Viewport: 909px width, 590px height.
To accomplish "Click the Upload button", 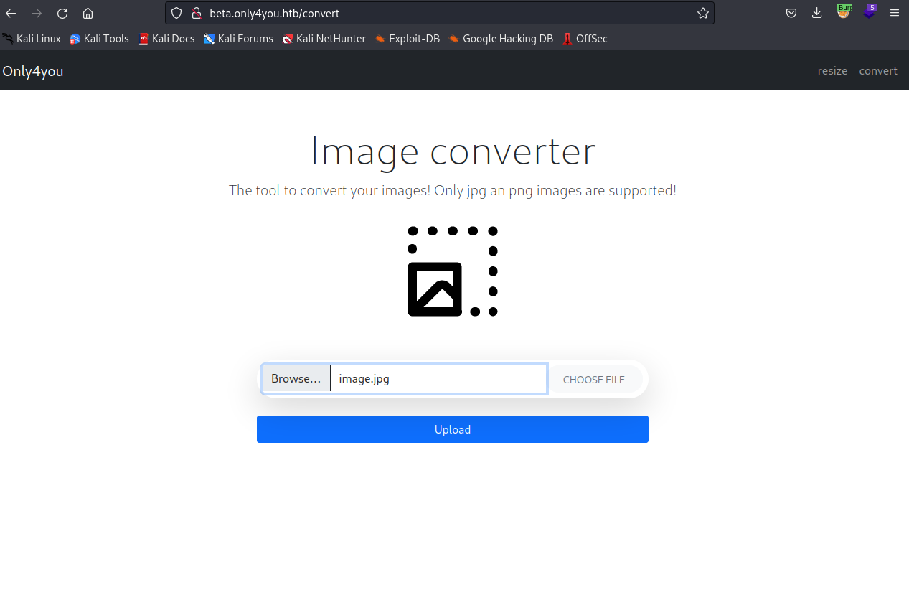I will pos(452,429).
